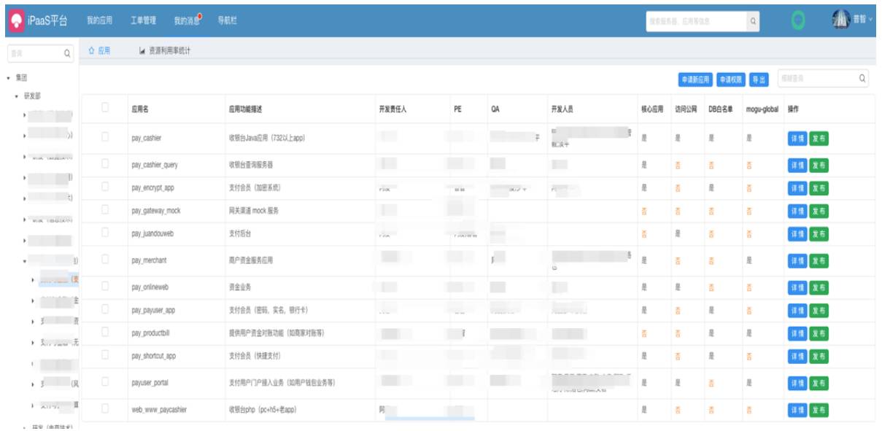Focus the fuzzy search field above the table
This screenshot has height=431, width=882.
click(x=823, y=78)
